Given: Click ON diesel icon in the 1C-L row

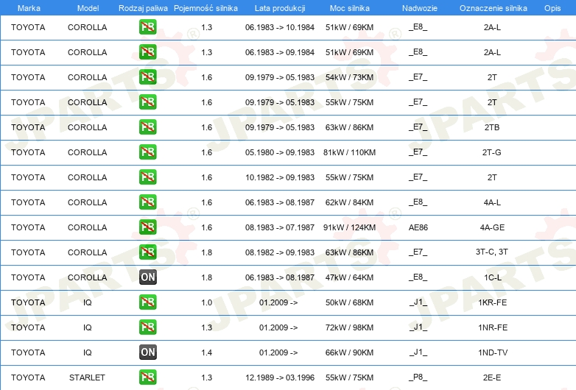Looking at the screenshot, I should tap(147, 277).
